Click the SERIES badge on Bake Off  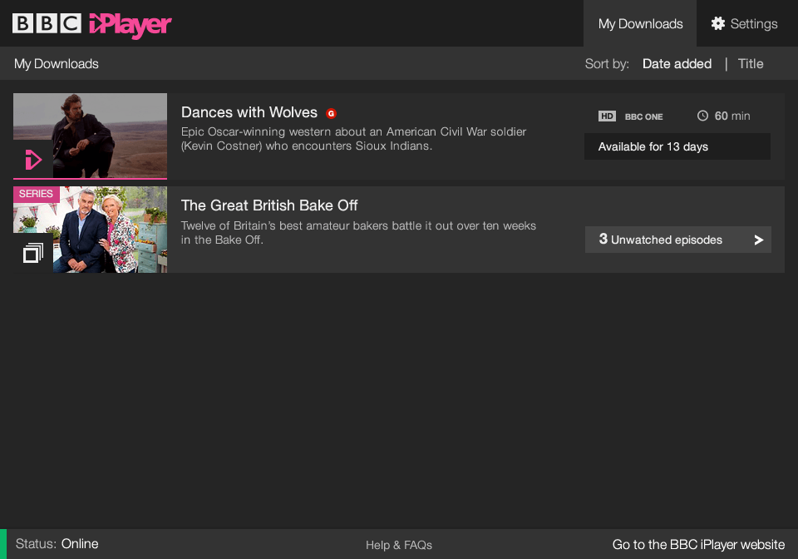click(36, 194)
